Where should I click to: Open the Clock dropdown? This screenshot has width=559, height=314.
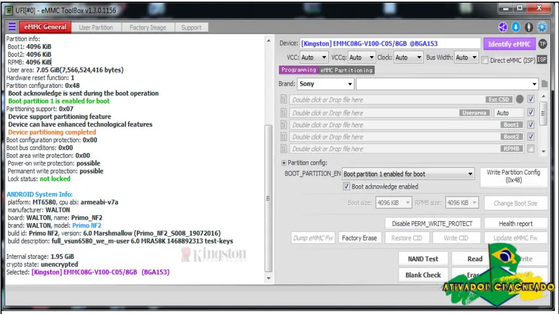coord(408,57)
